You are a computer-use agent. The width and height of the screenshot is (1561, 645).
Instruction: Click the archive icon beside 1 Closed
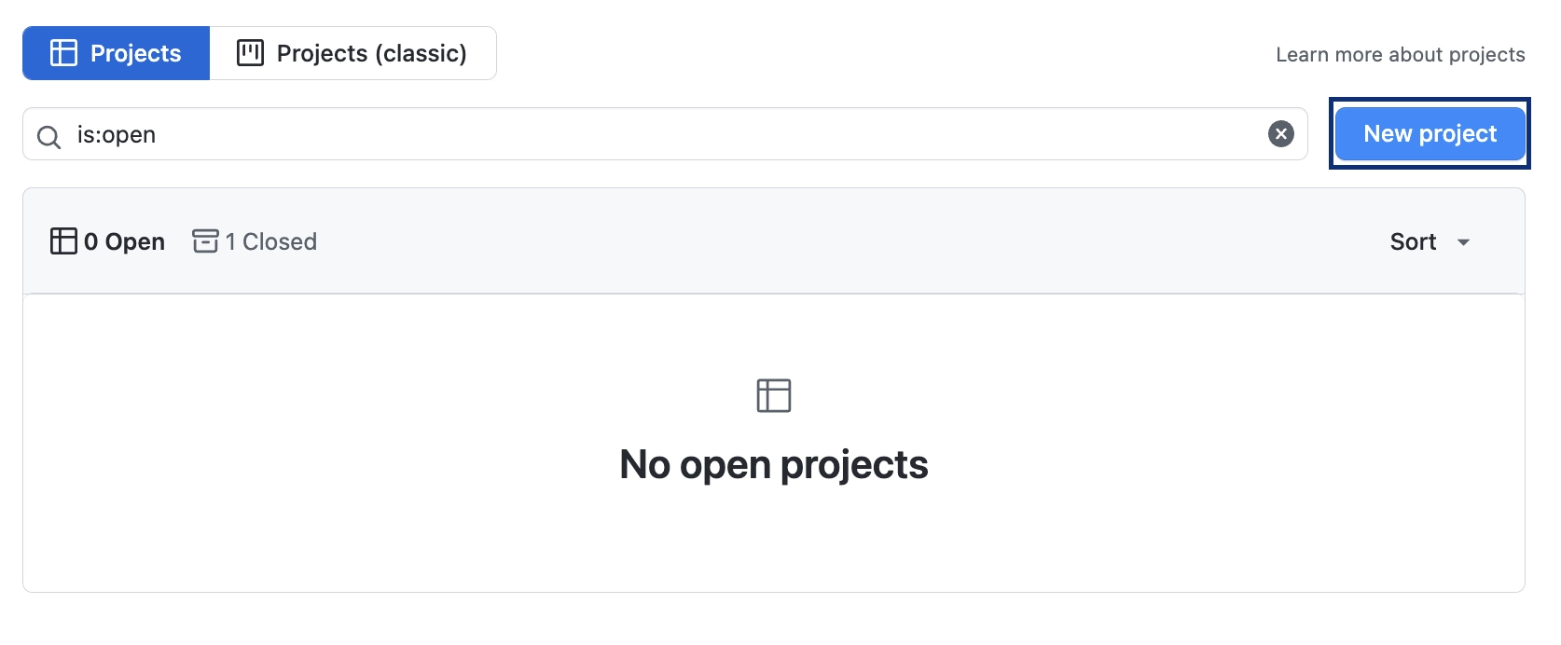(x=205, y=241)
